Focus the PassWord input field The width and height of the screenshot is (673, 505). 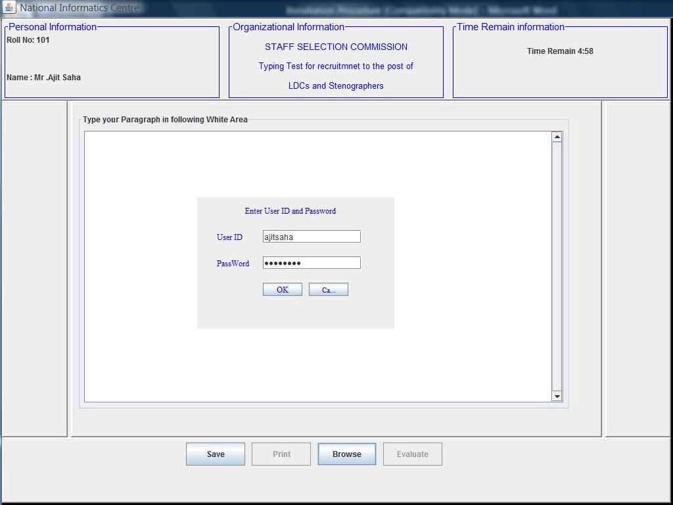[312, 263]
